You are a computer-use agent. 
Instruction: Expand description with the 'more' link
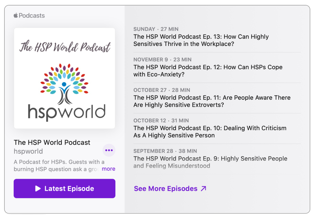tap(108, 169)
